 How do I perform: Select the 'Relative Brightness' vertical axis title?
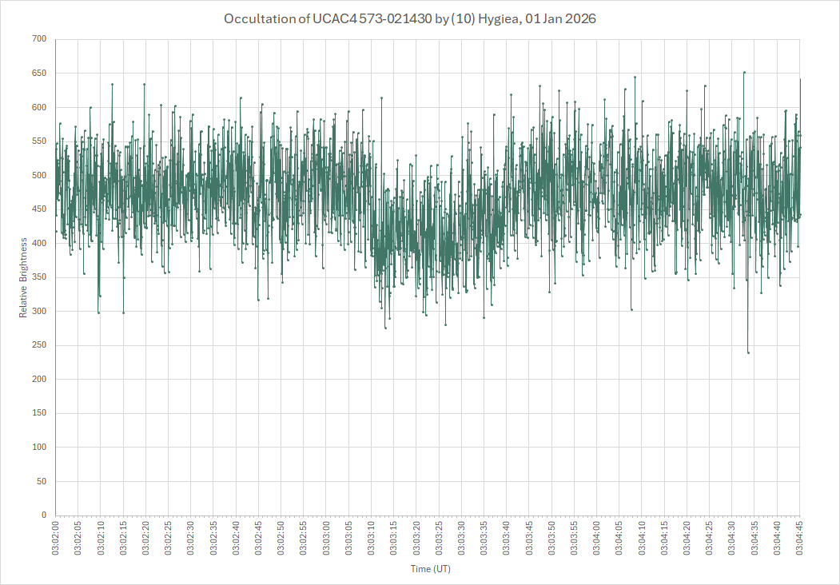click(24, 277)
